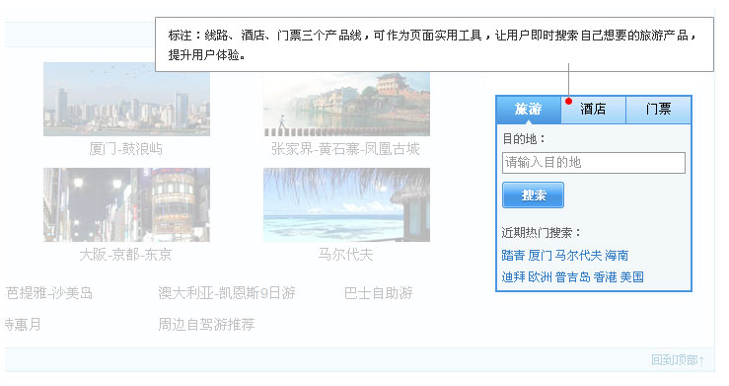Open the 海南 hot search link
The image size is (729, 386).
(x=617, y=256)
